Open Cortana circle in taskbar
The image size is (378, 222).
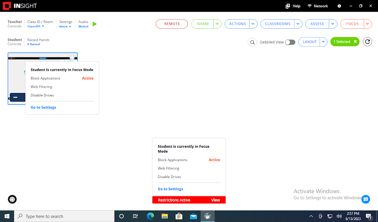point(121,216)
